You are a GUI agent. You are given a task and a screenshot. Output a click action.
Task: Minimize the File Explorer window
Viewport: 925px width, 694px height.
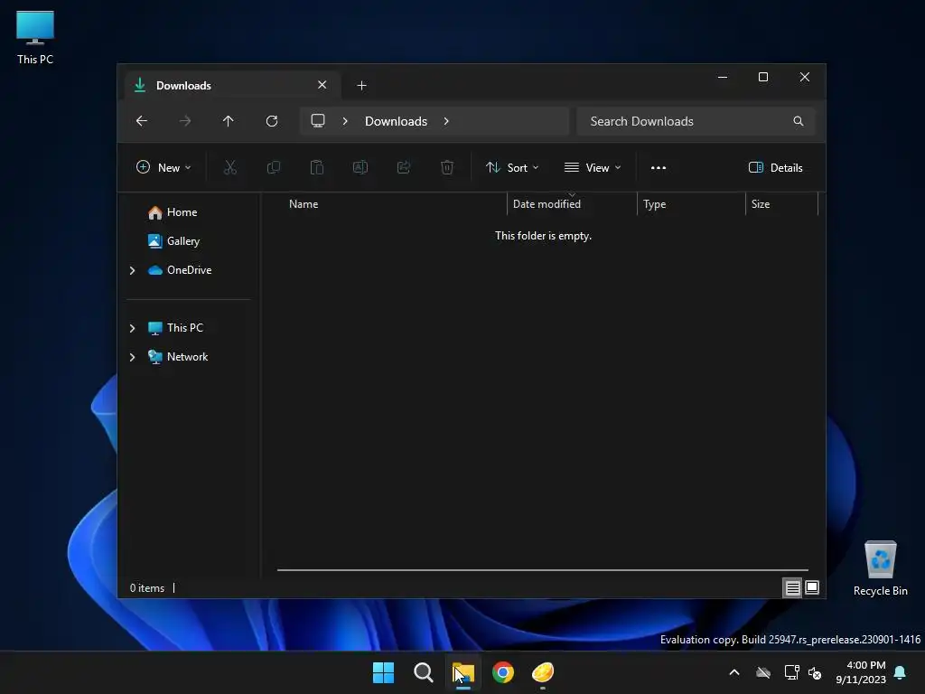(723, 78)
